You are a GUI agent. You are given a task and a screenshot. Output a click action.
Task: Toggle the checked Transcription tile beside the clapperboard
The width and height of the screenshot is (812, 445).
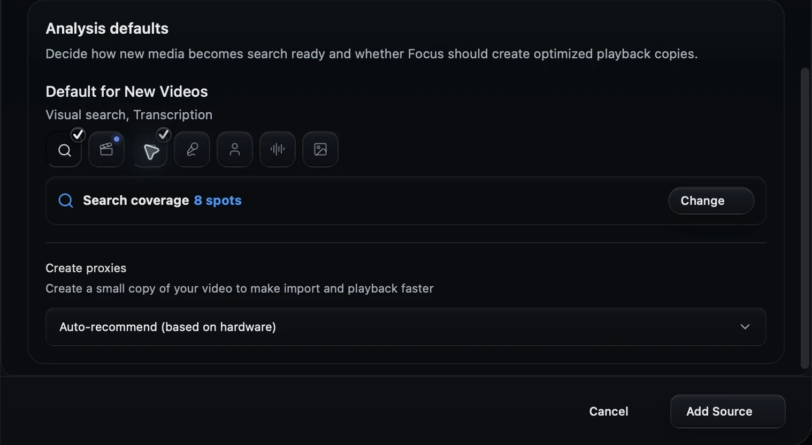(x=149, y=149)
